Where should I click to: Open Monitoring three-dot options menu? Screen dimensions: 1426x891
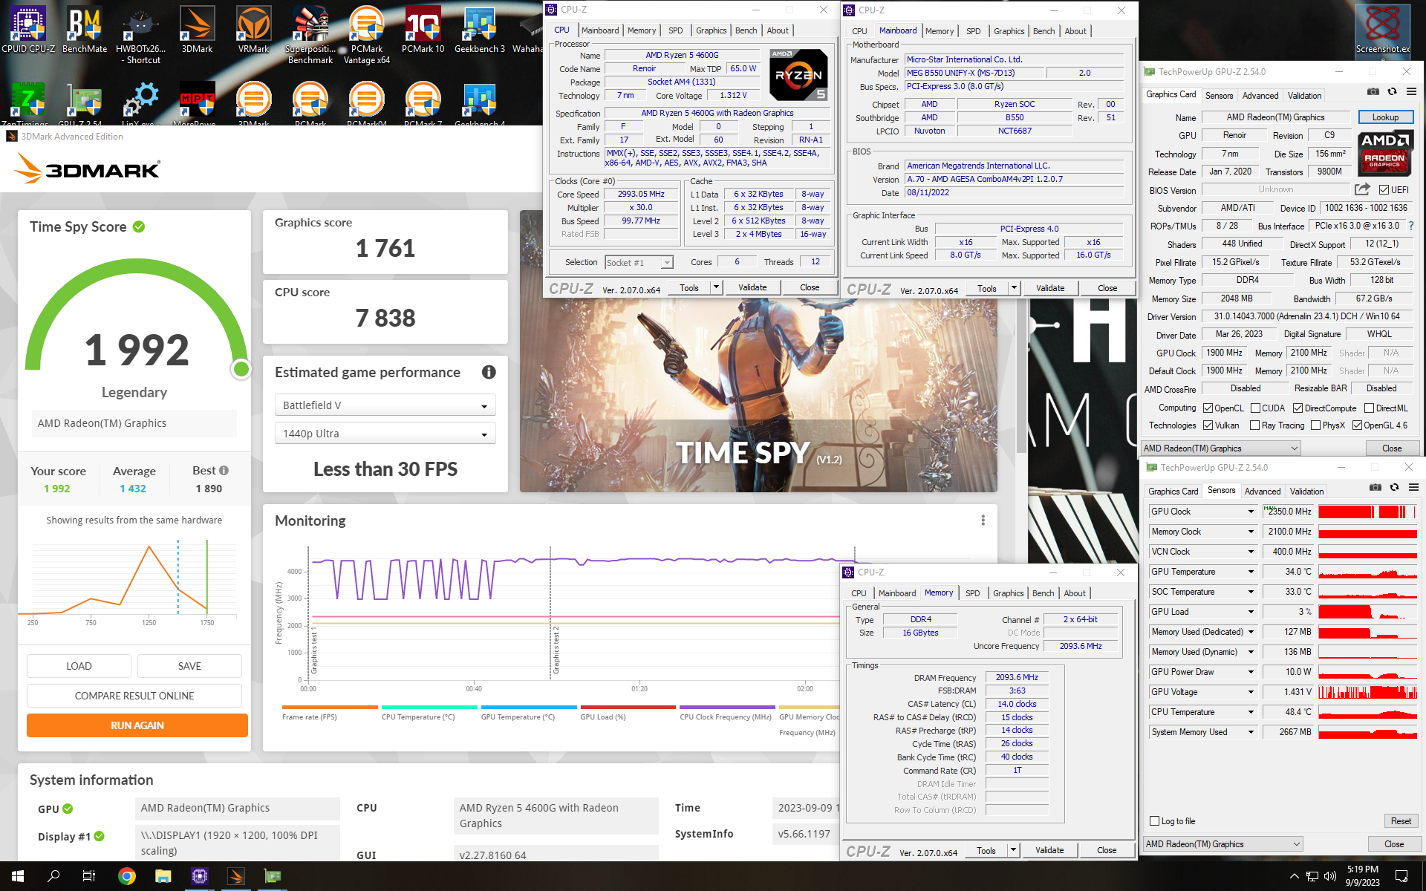983,520
